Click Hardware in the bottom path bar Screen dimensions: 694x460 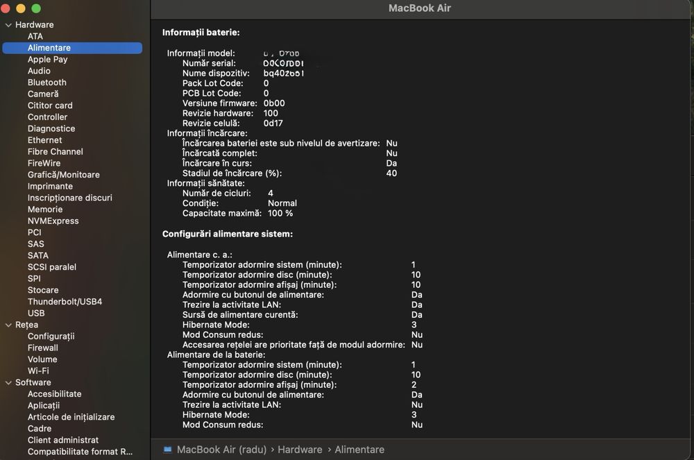click(300, 450)
